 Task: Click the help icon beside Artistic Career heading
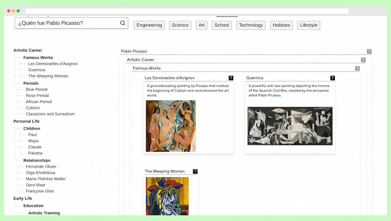[x=363, y=60]
